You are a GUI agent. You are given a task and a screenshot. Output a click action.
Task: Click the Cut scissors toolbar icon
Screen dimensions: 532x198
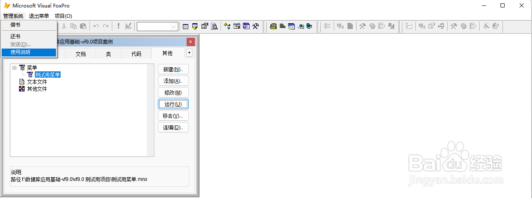pos(64,26)
